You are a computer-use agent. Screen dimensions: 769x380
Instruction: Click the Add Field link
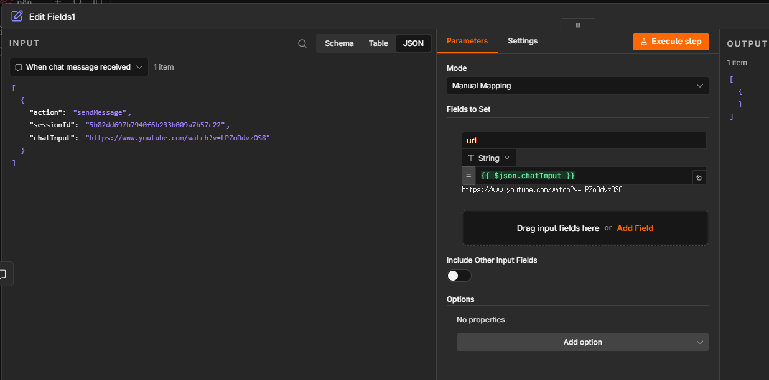click(635, 228)
